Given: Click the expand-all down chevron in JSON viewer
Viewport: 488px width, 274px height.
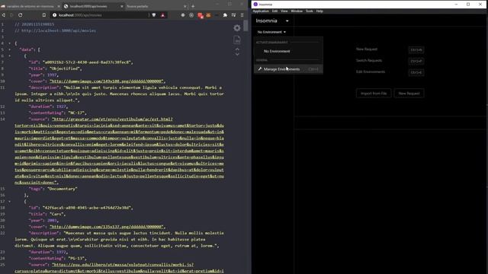Looking at the screenshot, I should (237, 54).
